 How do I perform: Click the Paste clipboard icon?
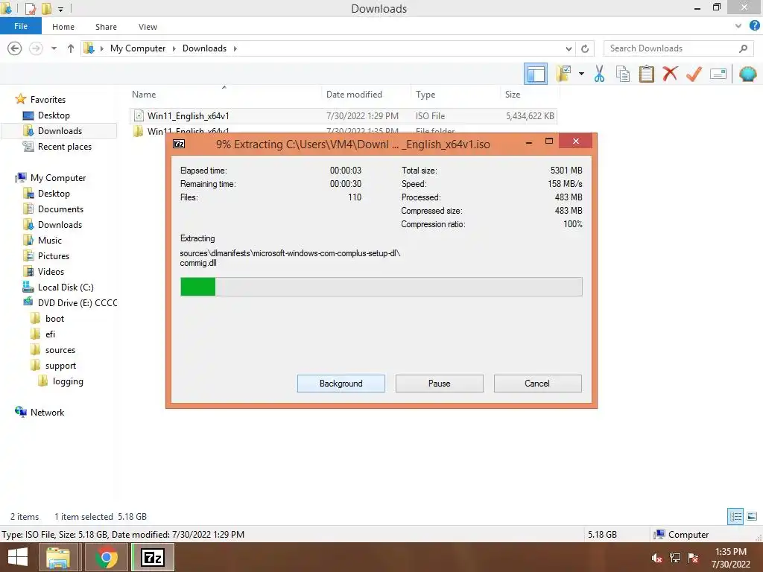tap(646, 74)
